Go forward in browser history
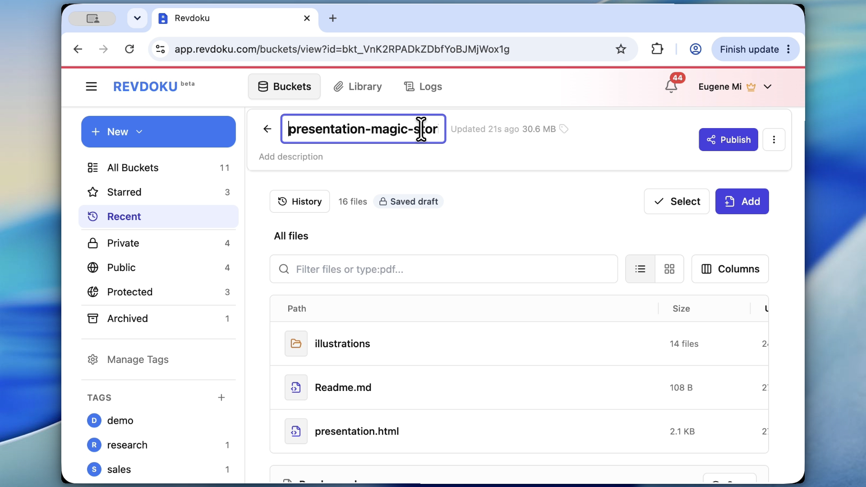 click(103, 49)
